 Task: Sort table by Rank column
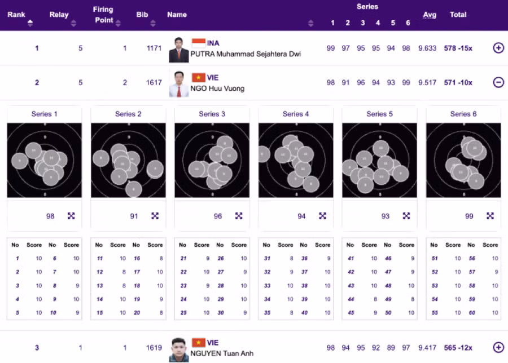(x=30, y=23)
